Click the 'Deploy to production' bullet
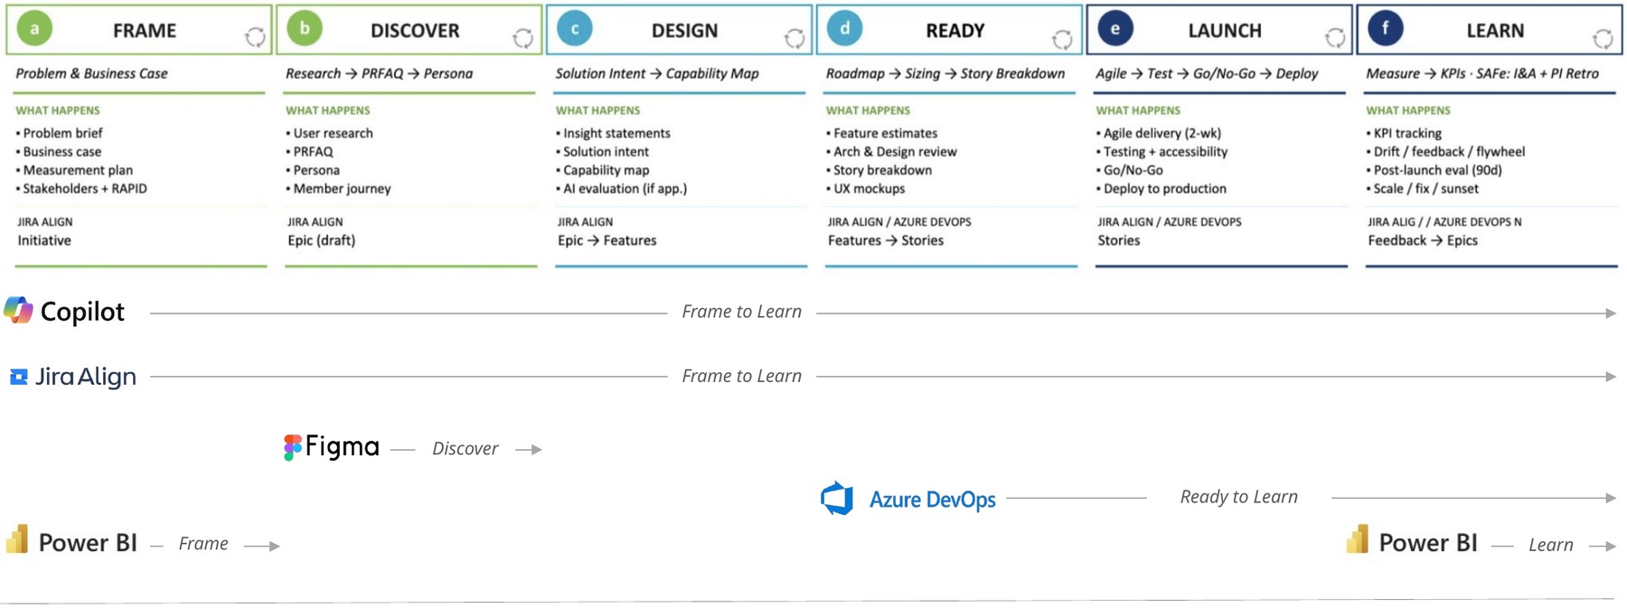The image size is (1627, 608). tap(1161, 189)
